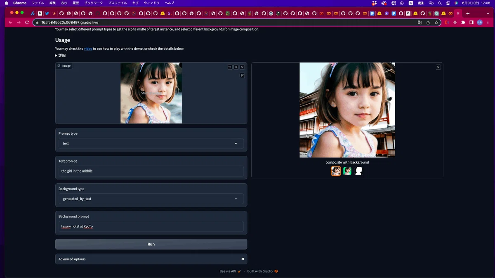Click the date and time in menu bar
495x278 pixels.
[476, 3]
